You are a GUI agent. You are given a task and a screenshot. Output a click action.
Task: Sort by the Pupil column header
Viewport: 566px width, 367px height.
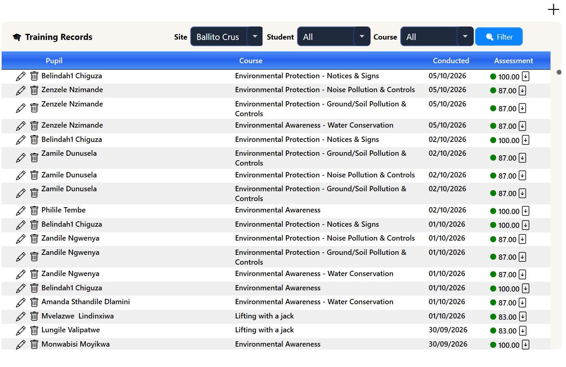[x=54, y=61]
